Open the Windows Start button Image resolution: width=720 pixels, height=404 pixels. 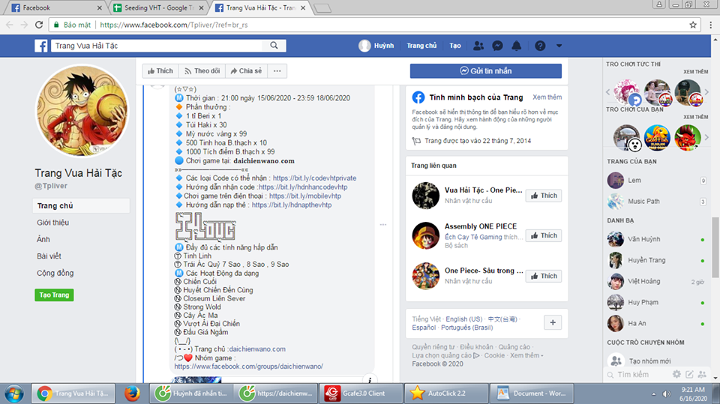[13, 394]
